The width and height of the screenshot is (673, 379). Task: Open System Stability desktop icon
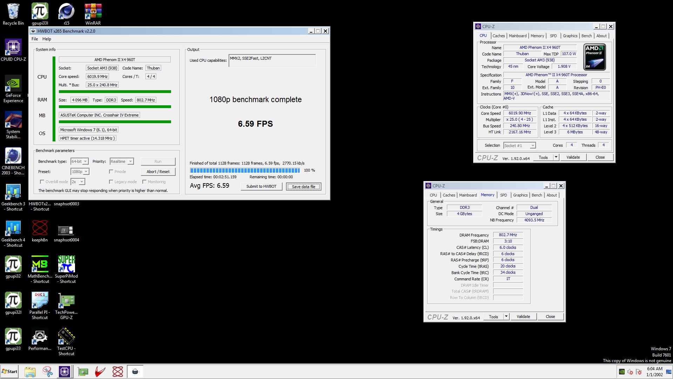(x=13, y=125)
